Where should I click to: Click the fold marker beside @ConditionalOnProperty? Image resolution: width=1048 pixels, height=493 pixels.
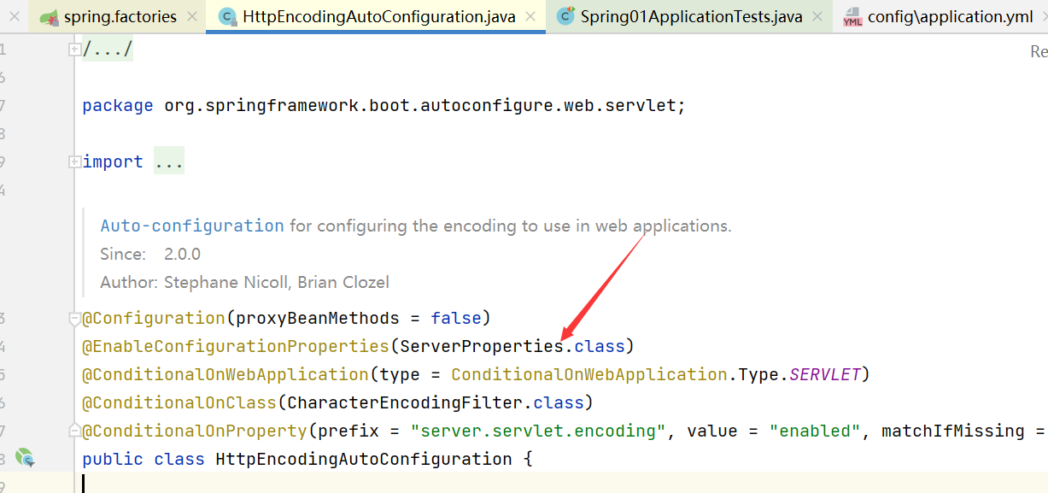tap(74, 431)
